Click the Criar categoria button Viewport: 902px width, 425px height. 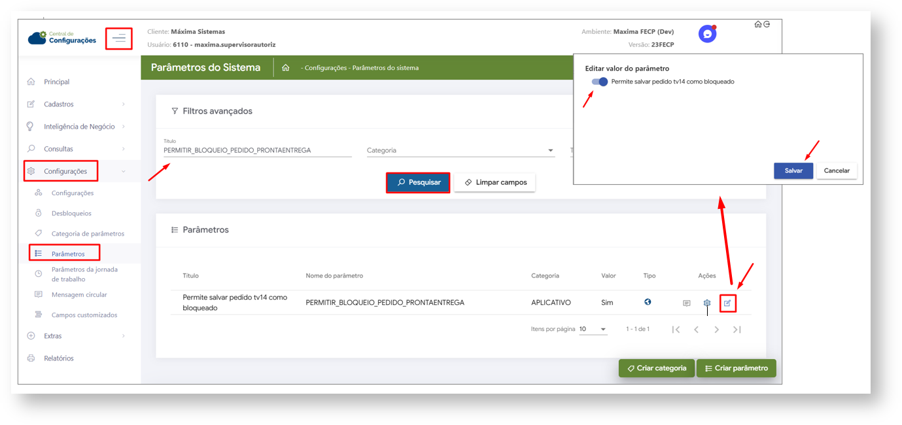(x=657, y=368)
